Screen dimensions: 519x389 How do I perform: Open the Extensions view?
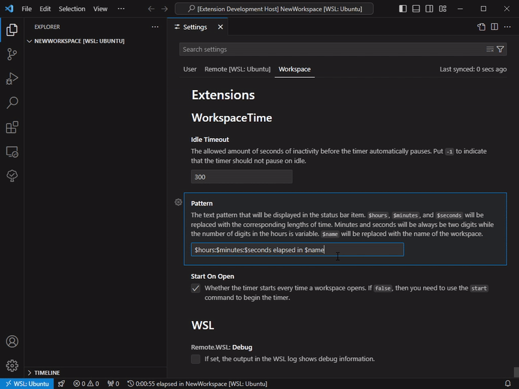(12, 127)
